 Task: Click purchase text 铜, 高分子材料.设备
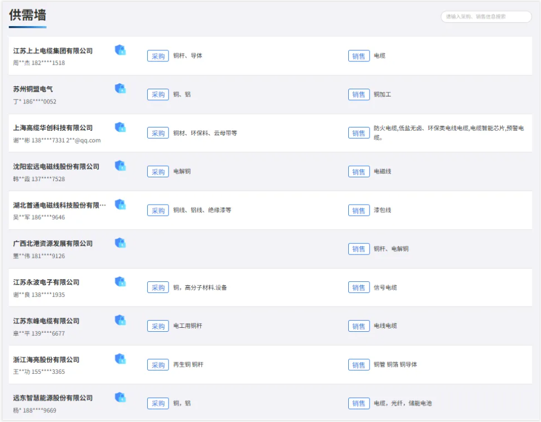tap(200, 287)
